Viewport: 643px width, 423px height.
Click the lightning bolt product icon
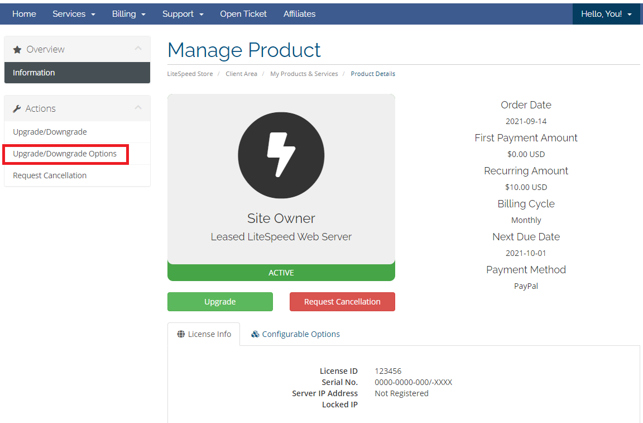tap(281, 155)
